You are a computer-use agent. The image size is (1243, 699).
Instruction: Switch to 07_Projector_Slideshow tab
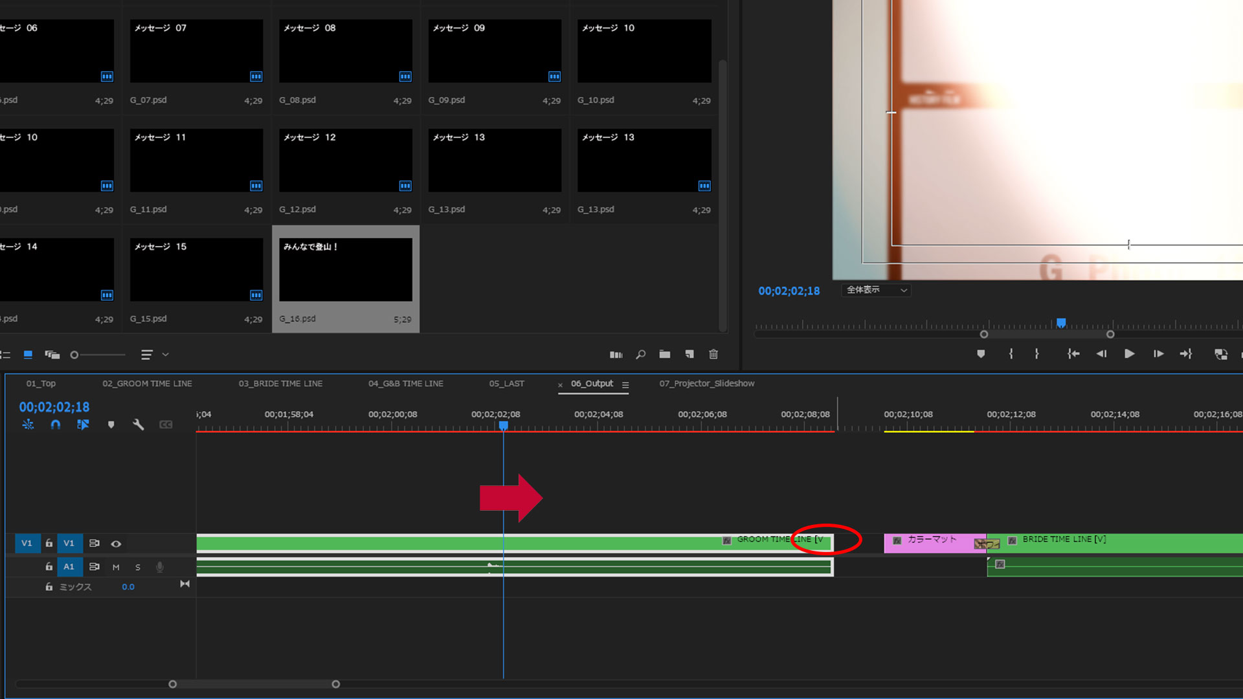(x=707, y=384)
